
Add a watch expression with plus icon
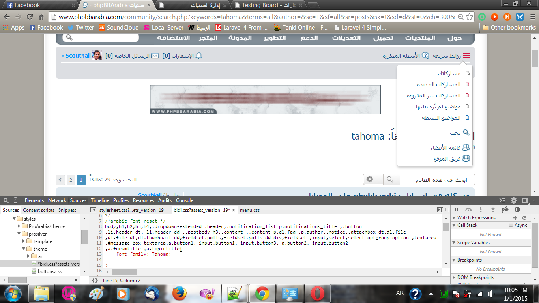[515, 218]
